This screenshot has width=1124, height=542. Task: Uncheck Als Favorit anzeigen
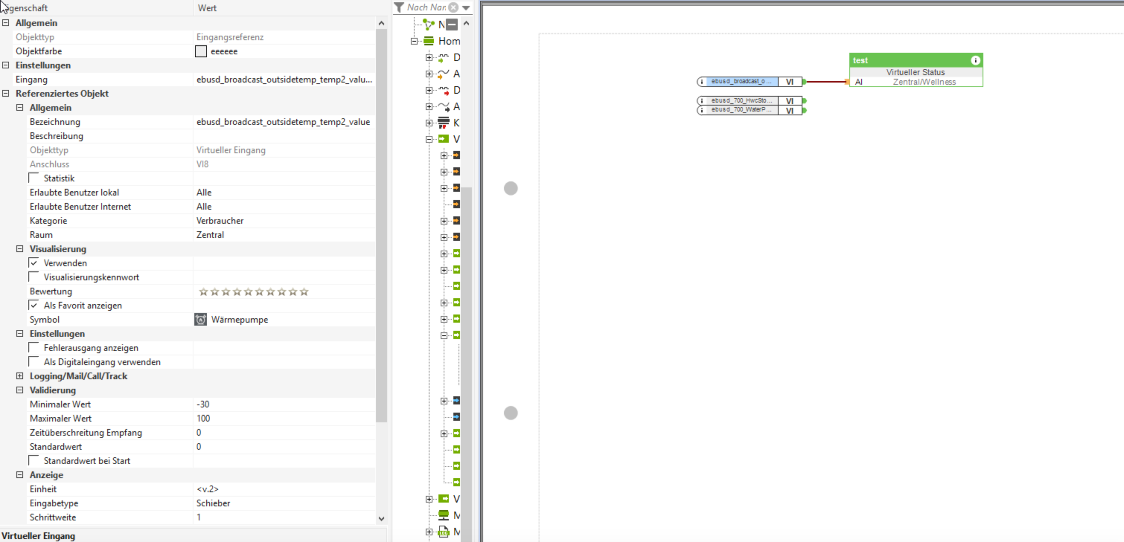[33, 305]
